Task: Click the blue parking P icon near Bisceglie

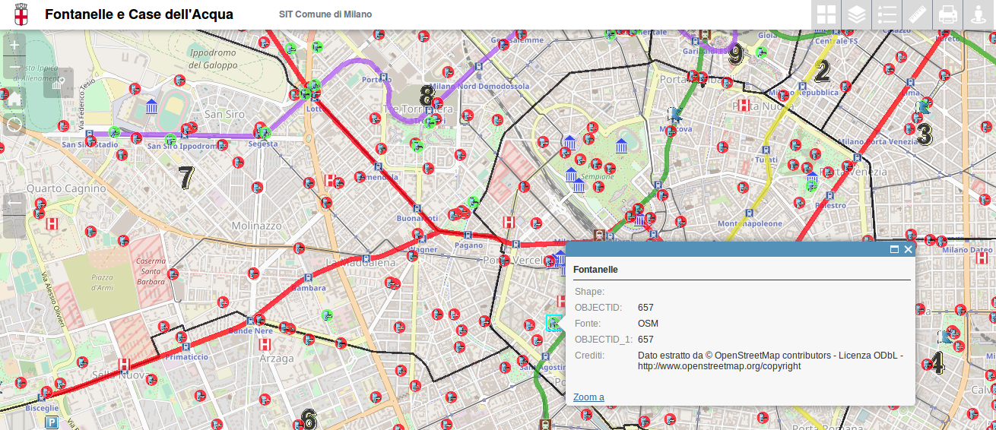Action: click(x=52, y=422)
